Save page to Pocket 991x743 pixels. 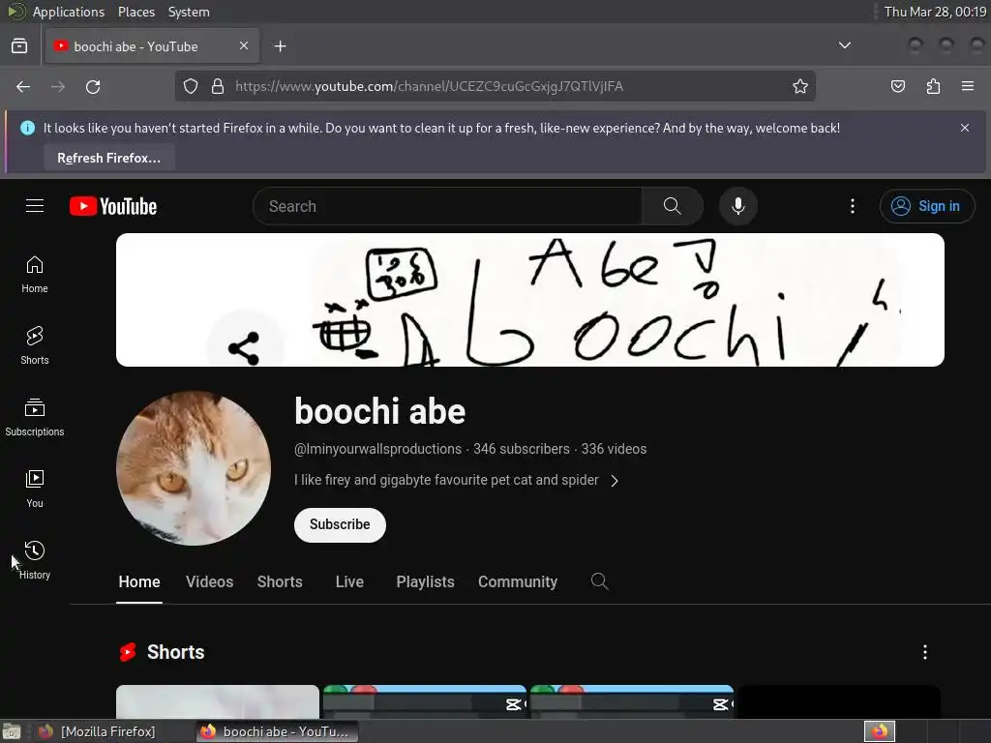(897, 86)
